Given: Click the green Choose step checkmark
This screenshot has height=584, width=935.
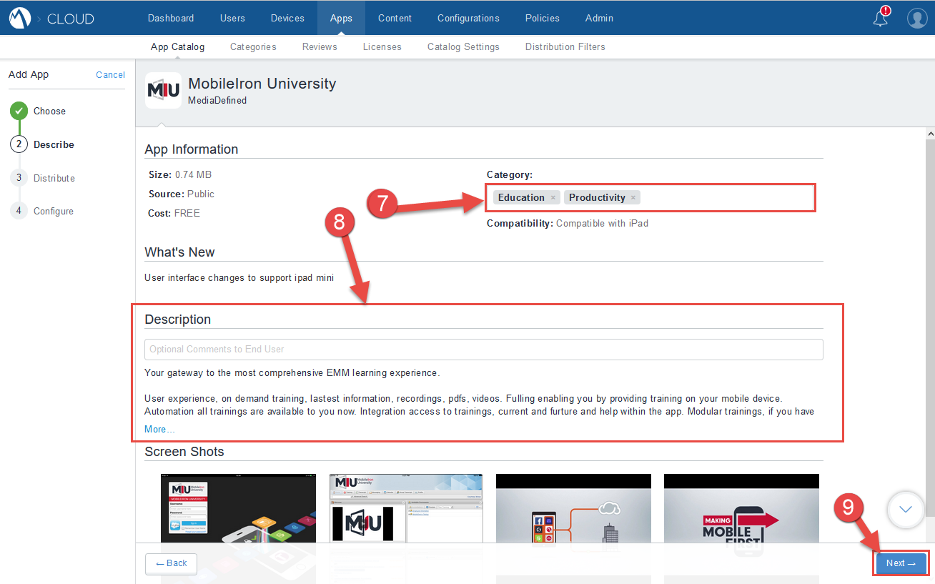Looking at the screenshot, I should [19, 111].
